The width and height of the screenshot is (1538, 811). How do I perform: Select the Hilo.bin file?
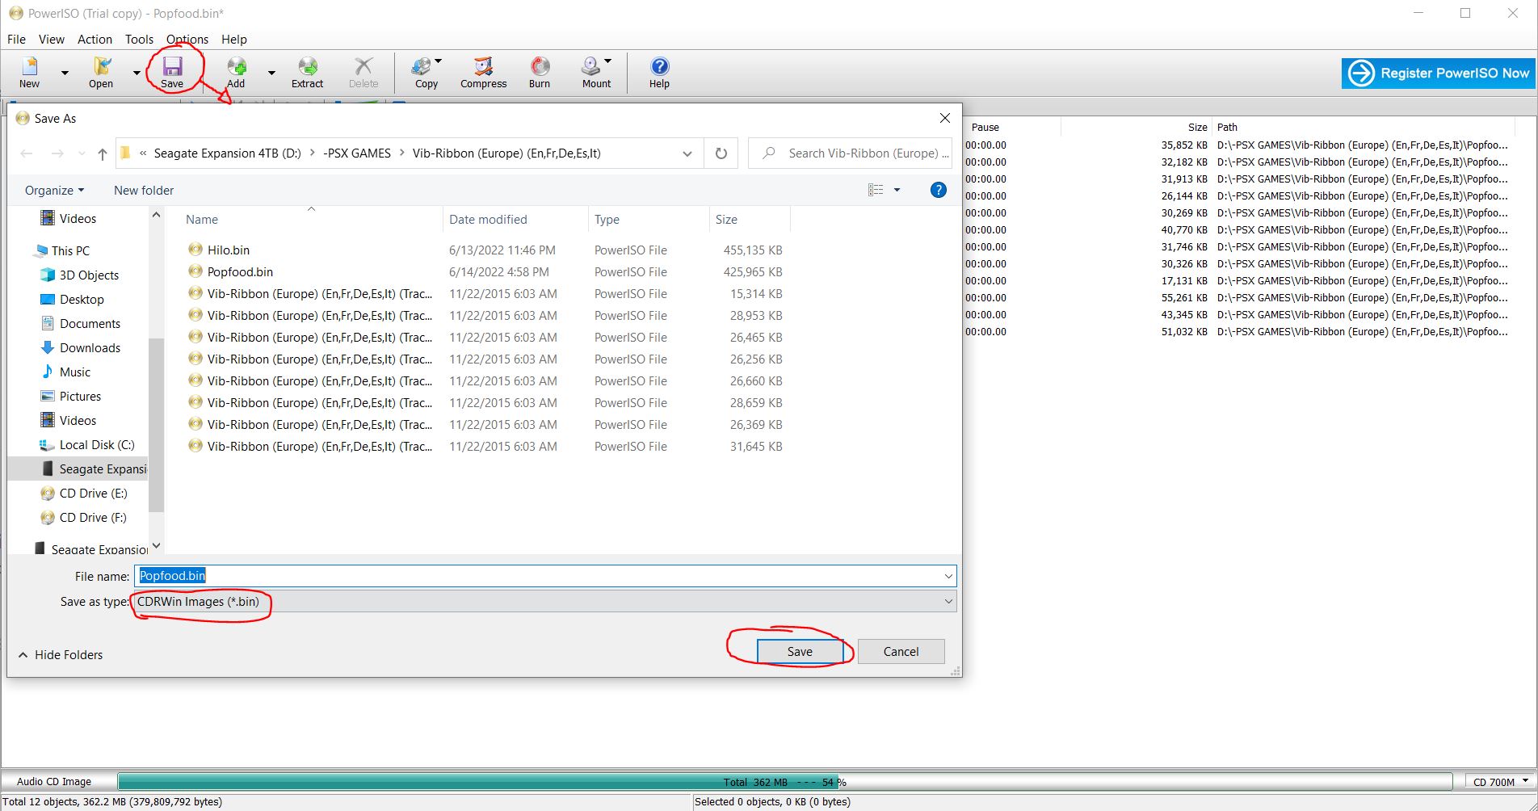pos(229,250)
